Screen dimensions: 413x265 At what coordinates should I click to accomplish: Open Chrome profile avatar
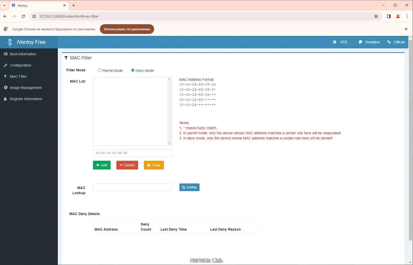(x=398, y=16)
